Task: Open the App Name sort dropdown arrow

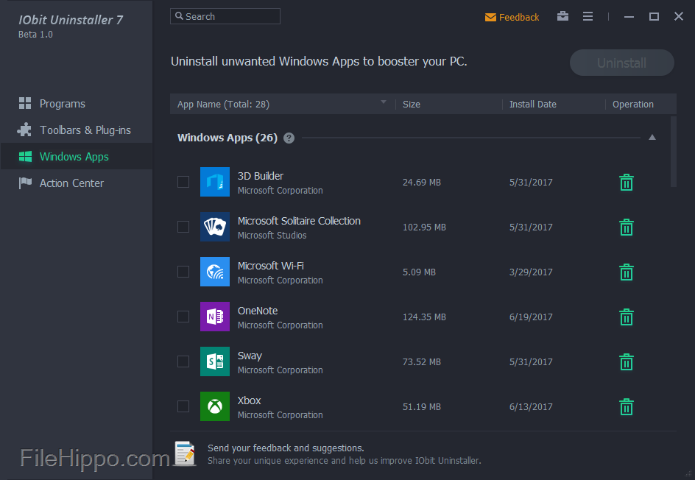Action: [x=384, y=102]
